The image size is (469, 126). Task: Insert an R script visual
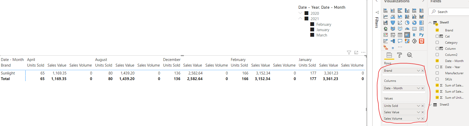pyautogui.click(x=414, y=35)
